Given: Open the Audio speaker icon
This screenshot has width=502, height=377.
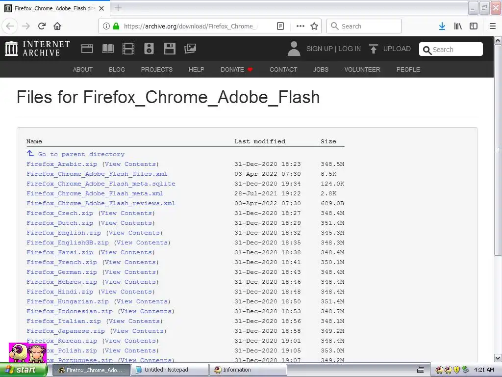Looking at the screenshot, I should [x=149, y=49].
